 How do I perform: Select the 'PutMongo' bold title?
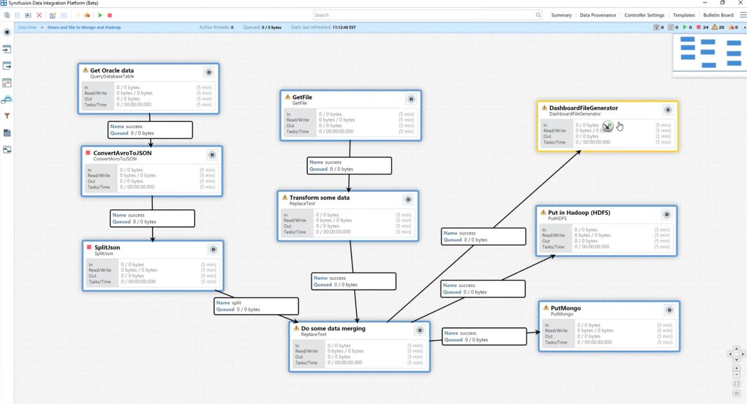tap(566, 308)
